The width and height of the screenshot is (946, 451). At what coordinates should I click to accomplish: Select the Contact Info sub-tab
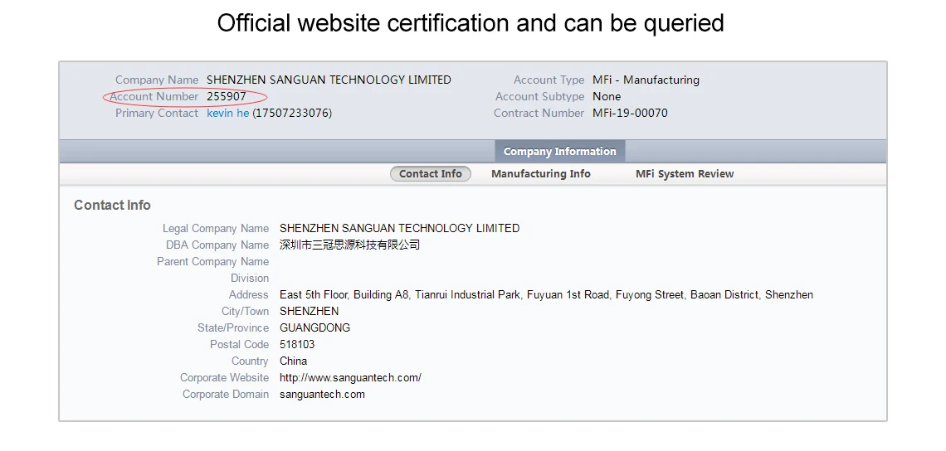click(x=431, y=173)
